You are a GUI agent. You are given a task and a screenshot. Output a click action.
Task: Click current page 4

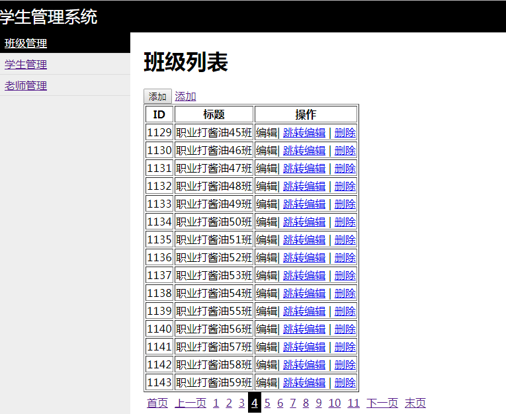pyautogui.click(x=254, y=403)
